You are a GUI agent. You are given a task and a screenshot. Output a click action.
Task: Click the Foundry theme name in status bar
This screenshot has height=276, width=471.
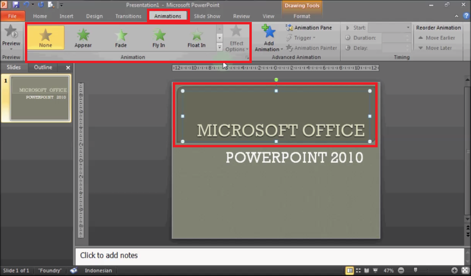pyautogui.click(x=50, y=270)
